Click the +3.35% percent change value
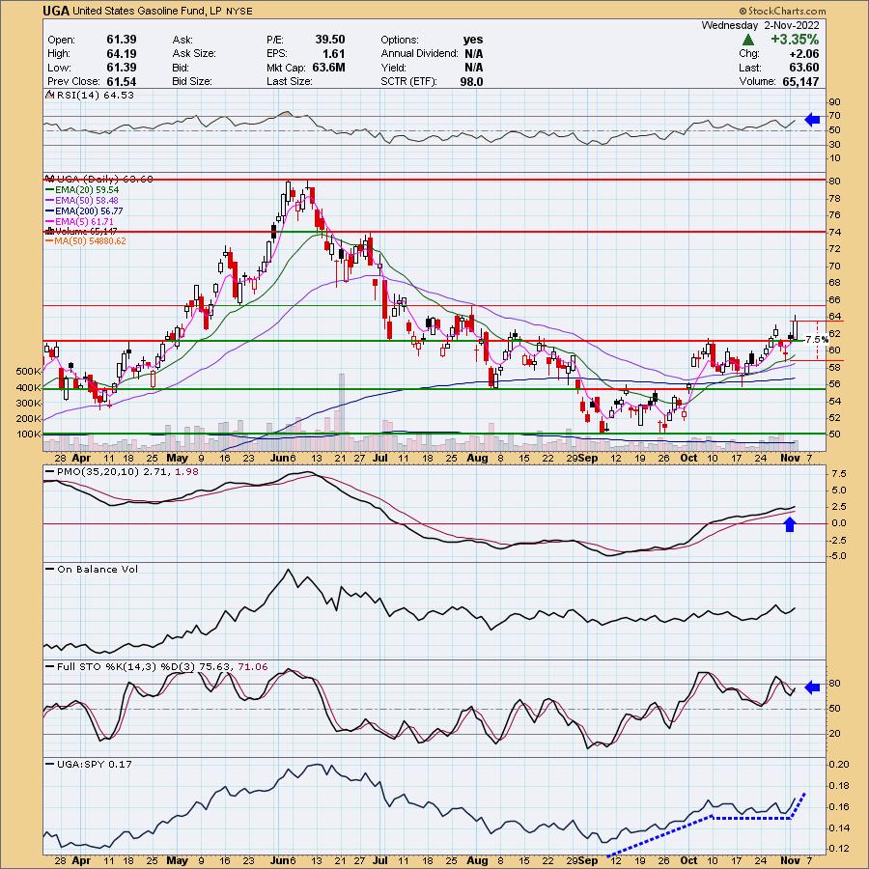This screenshot has height=869, width=869. pos(795,40)
